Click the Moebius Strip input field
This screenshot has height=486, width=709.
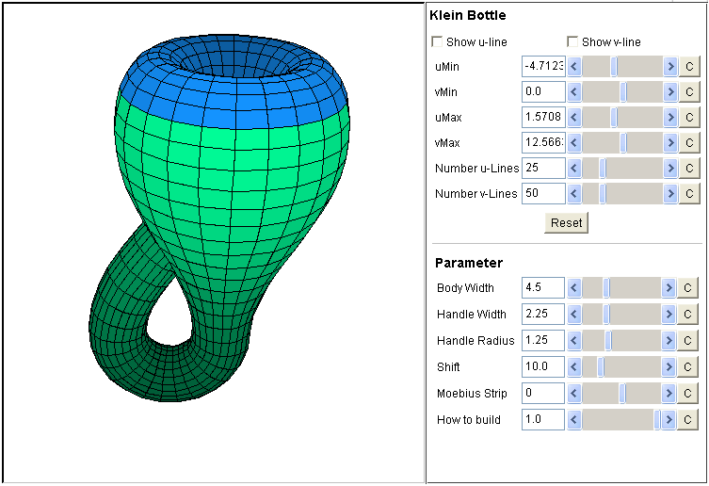pos(543,394)
